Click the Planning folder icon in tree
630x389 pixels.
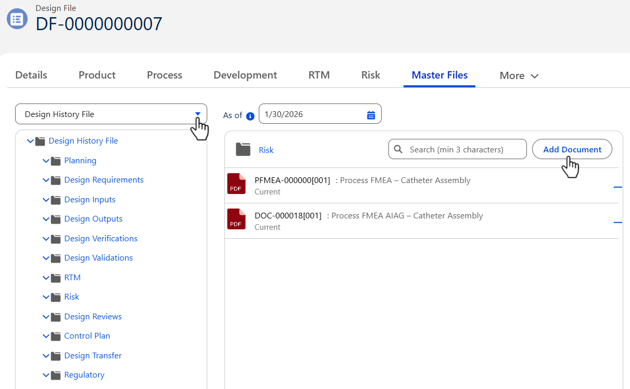[x=56, y=161]
